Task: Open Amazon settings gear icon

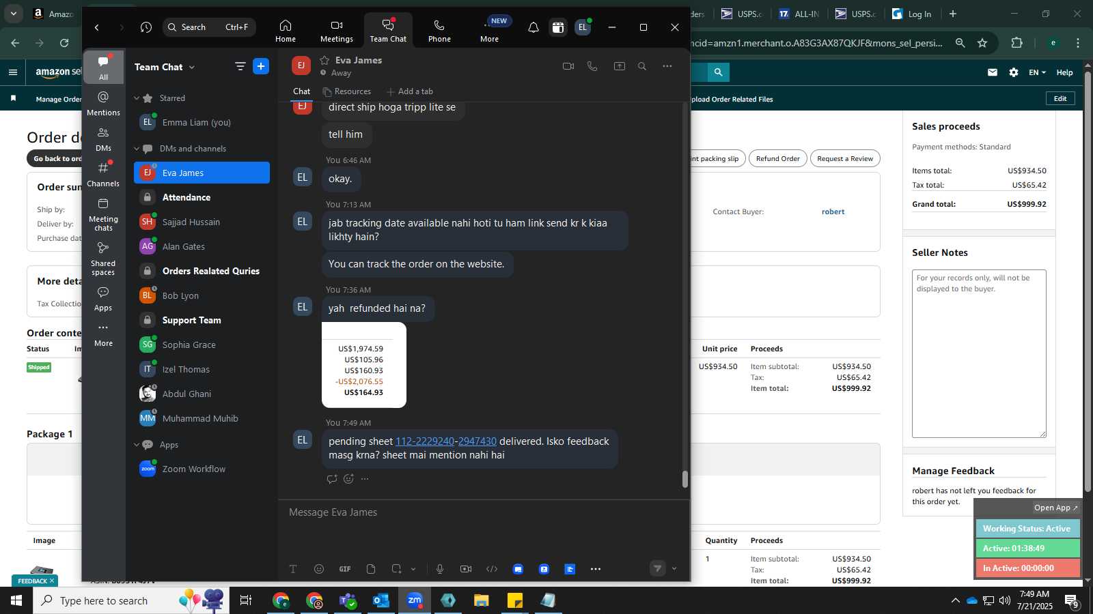Action: coord(1014,72)
